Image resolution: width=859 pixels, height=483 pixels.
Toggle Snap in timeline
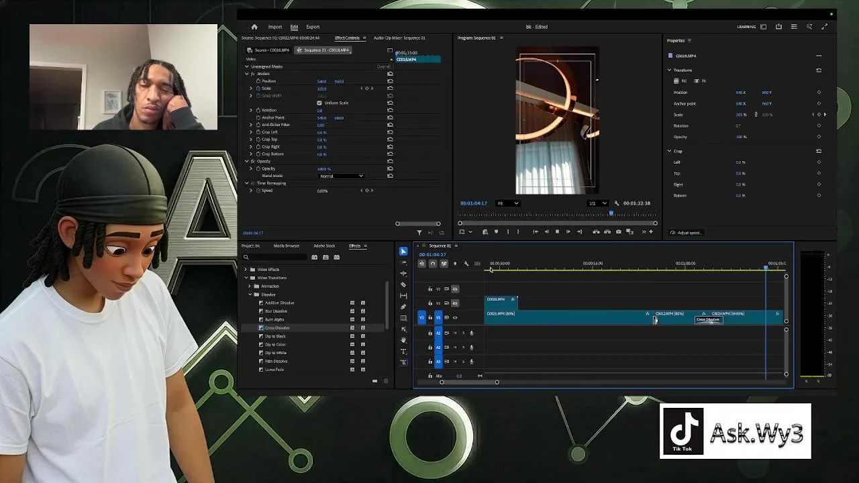pos(432,264)
